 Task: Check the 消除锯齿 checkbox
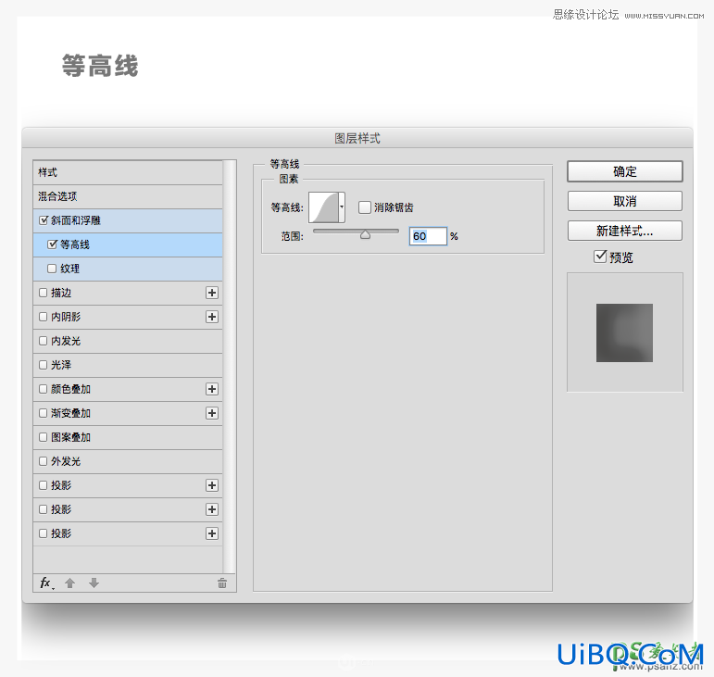(x=364, y=207)
